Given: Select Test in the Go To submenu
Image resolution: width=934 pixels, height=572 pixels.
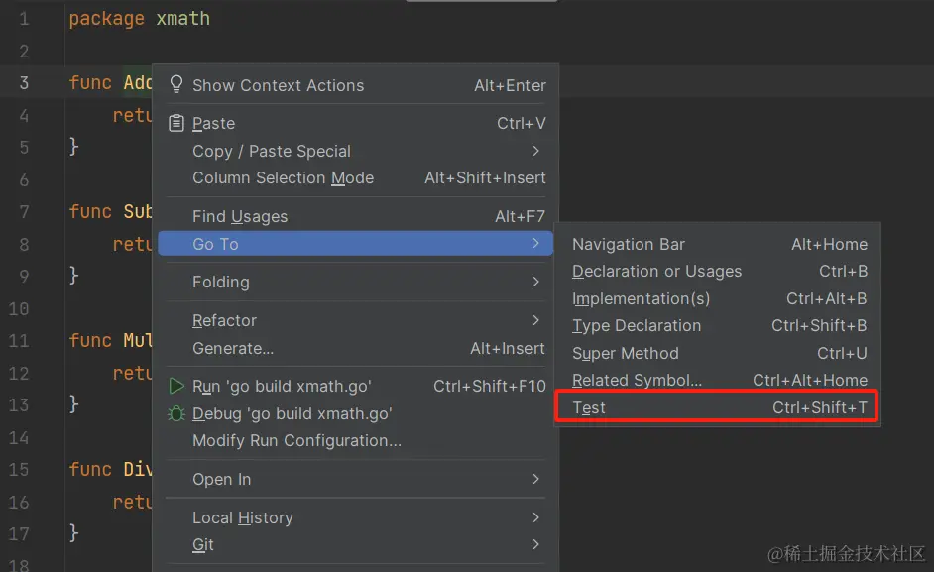Looking at the screenshot, I should click(589, 407).
